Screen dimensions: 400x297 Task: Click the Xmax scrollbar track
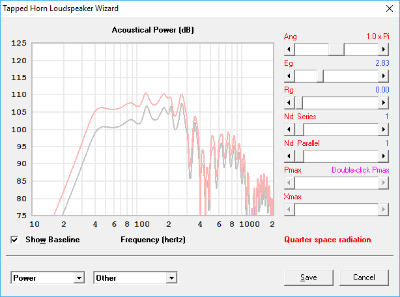point(336,210)
